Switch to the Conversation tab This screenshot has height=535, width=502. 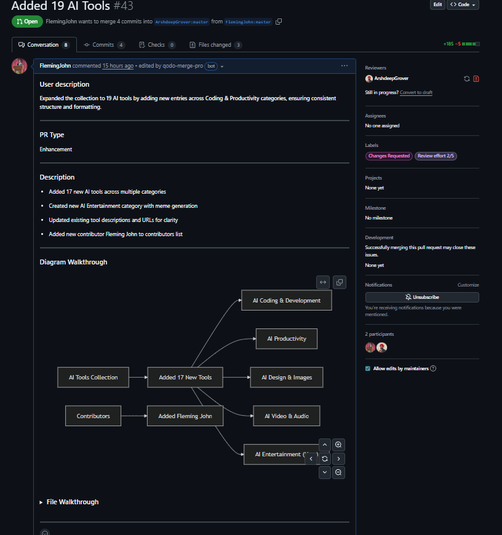44,45
